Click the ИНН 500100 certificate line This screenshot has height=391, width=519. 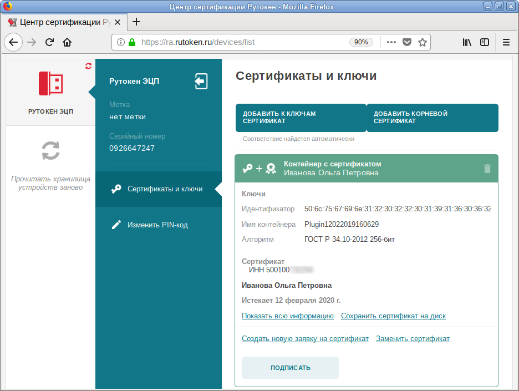281,270
